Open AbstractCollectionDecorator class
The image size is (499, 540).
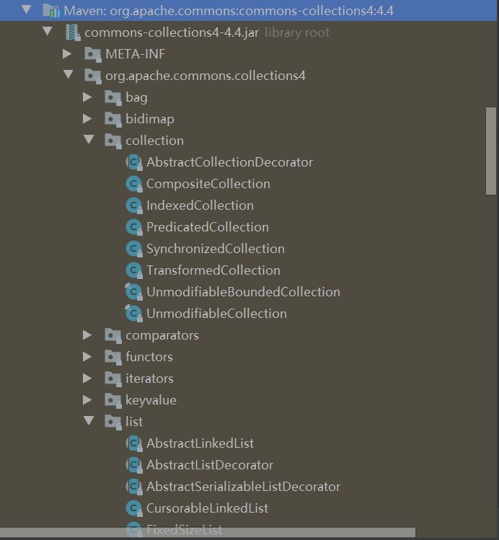tap(229, 162)
